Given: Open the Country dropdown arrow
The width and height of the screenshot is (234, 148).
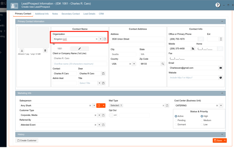Looking at the screenshot, I should 134,64.
